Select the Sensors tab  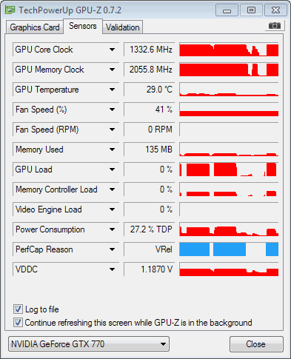pyautogui.click(x=83, y=26)
